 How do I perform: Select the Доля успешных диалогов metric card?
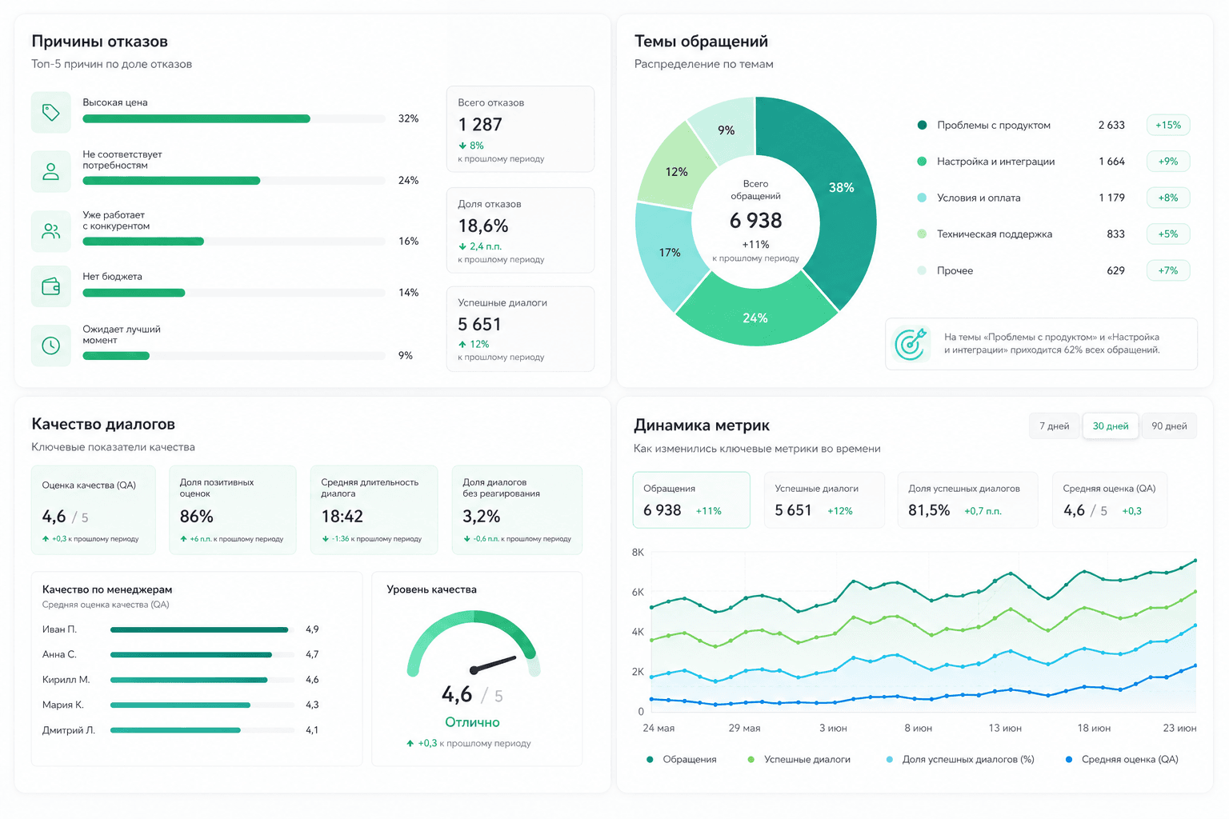pyautogui.click(x=967, y=500)
